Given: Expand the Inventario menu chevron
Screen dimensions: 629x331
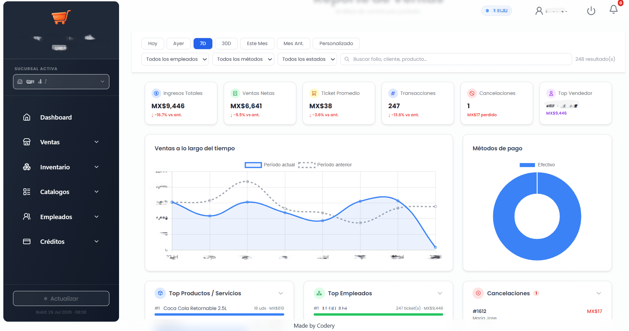Looking at the screenshot, I should click(97, 167).
